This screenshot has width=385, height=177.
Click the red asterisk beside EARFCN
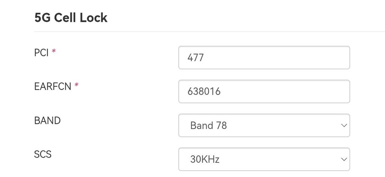tap(76, 86)
